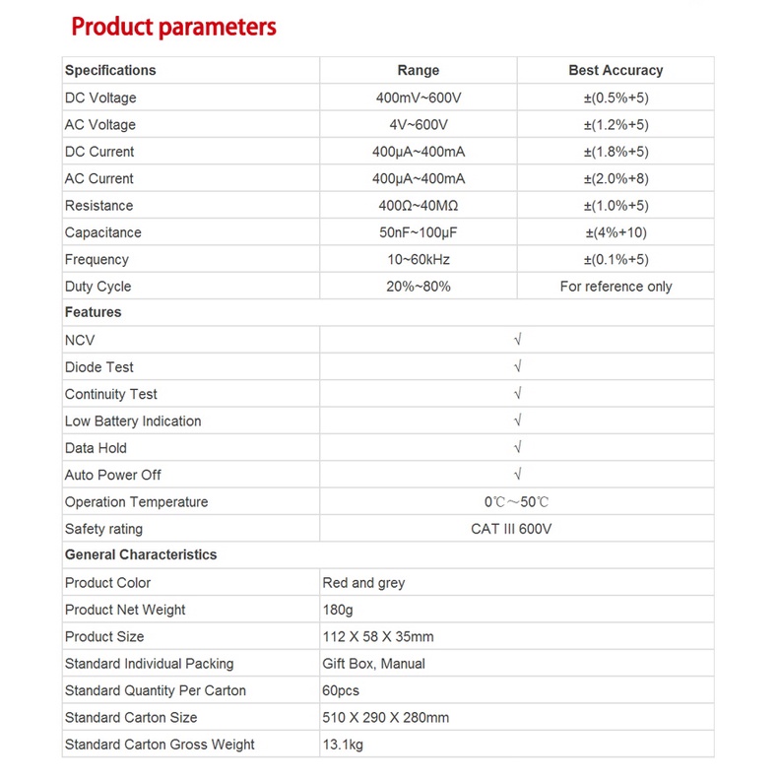The image size is (778, 778).
Task: Click the Capacitance accuracy ±(4%+10) cell
Action: pos(616,232)
